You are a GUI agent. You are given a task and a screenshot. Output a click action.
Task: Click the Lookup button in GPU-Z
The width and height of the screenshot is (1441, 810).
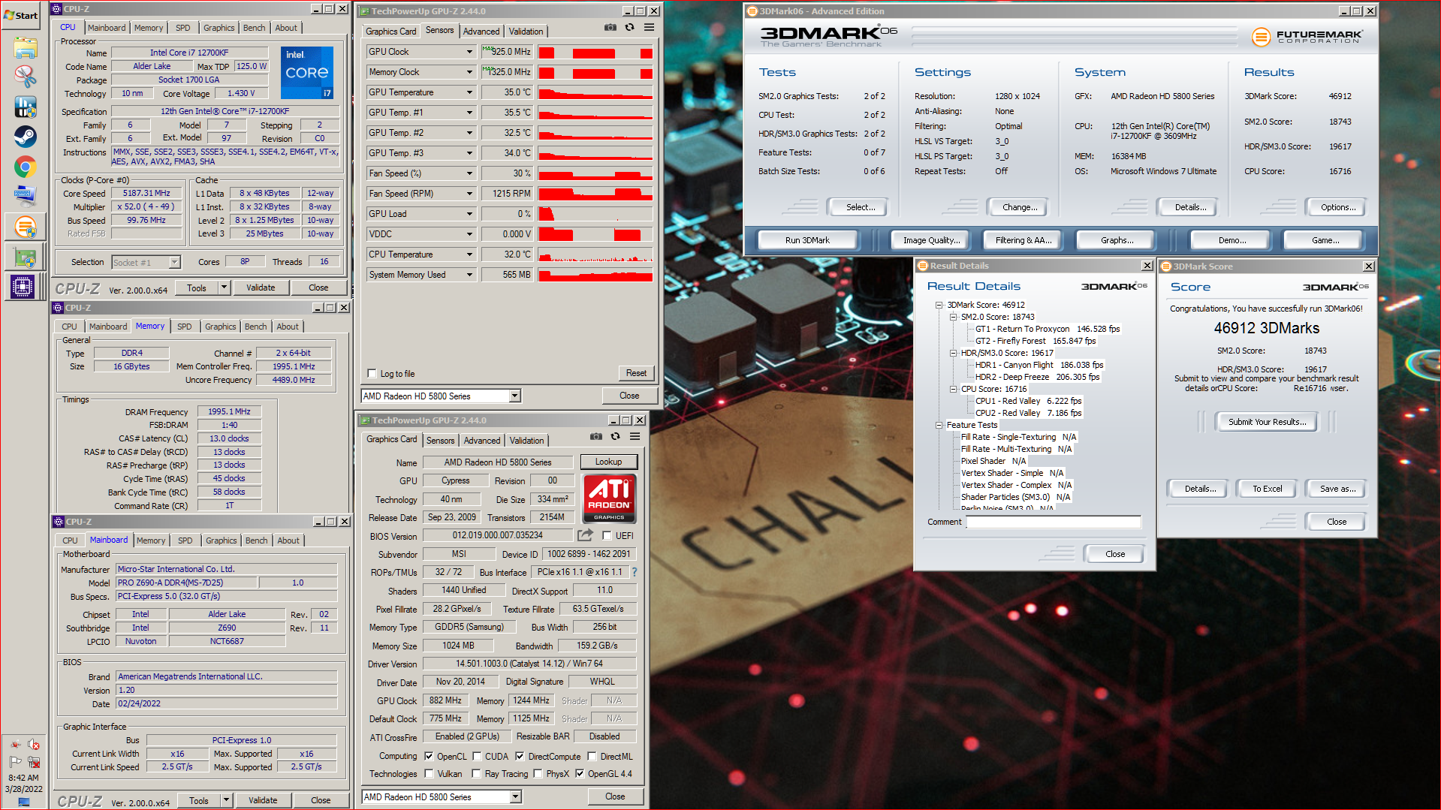coord(608,462)
